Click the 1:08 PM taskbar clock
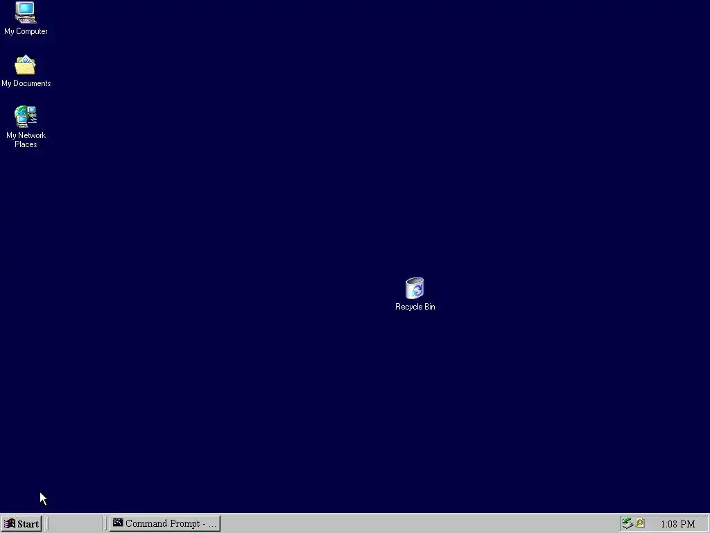This screenshot has width=710, height=533. pyautogui.click(x=678, y=524)
